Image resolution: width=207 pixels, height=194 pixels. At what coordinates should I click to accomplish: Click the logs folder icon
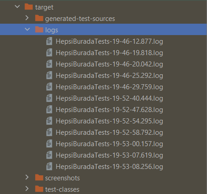(x=39, y=30)
